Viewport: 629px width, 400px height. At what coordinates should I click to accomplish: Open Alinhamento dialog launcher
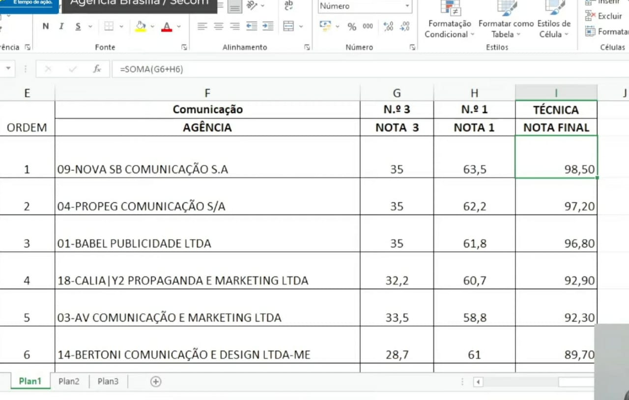307,48
